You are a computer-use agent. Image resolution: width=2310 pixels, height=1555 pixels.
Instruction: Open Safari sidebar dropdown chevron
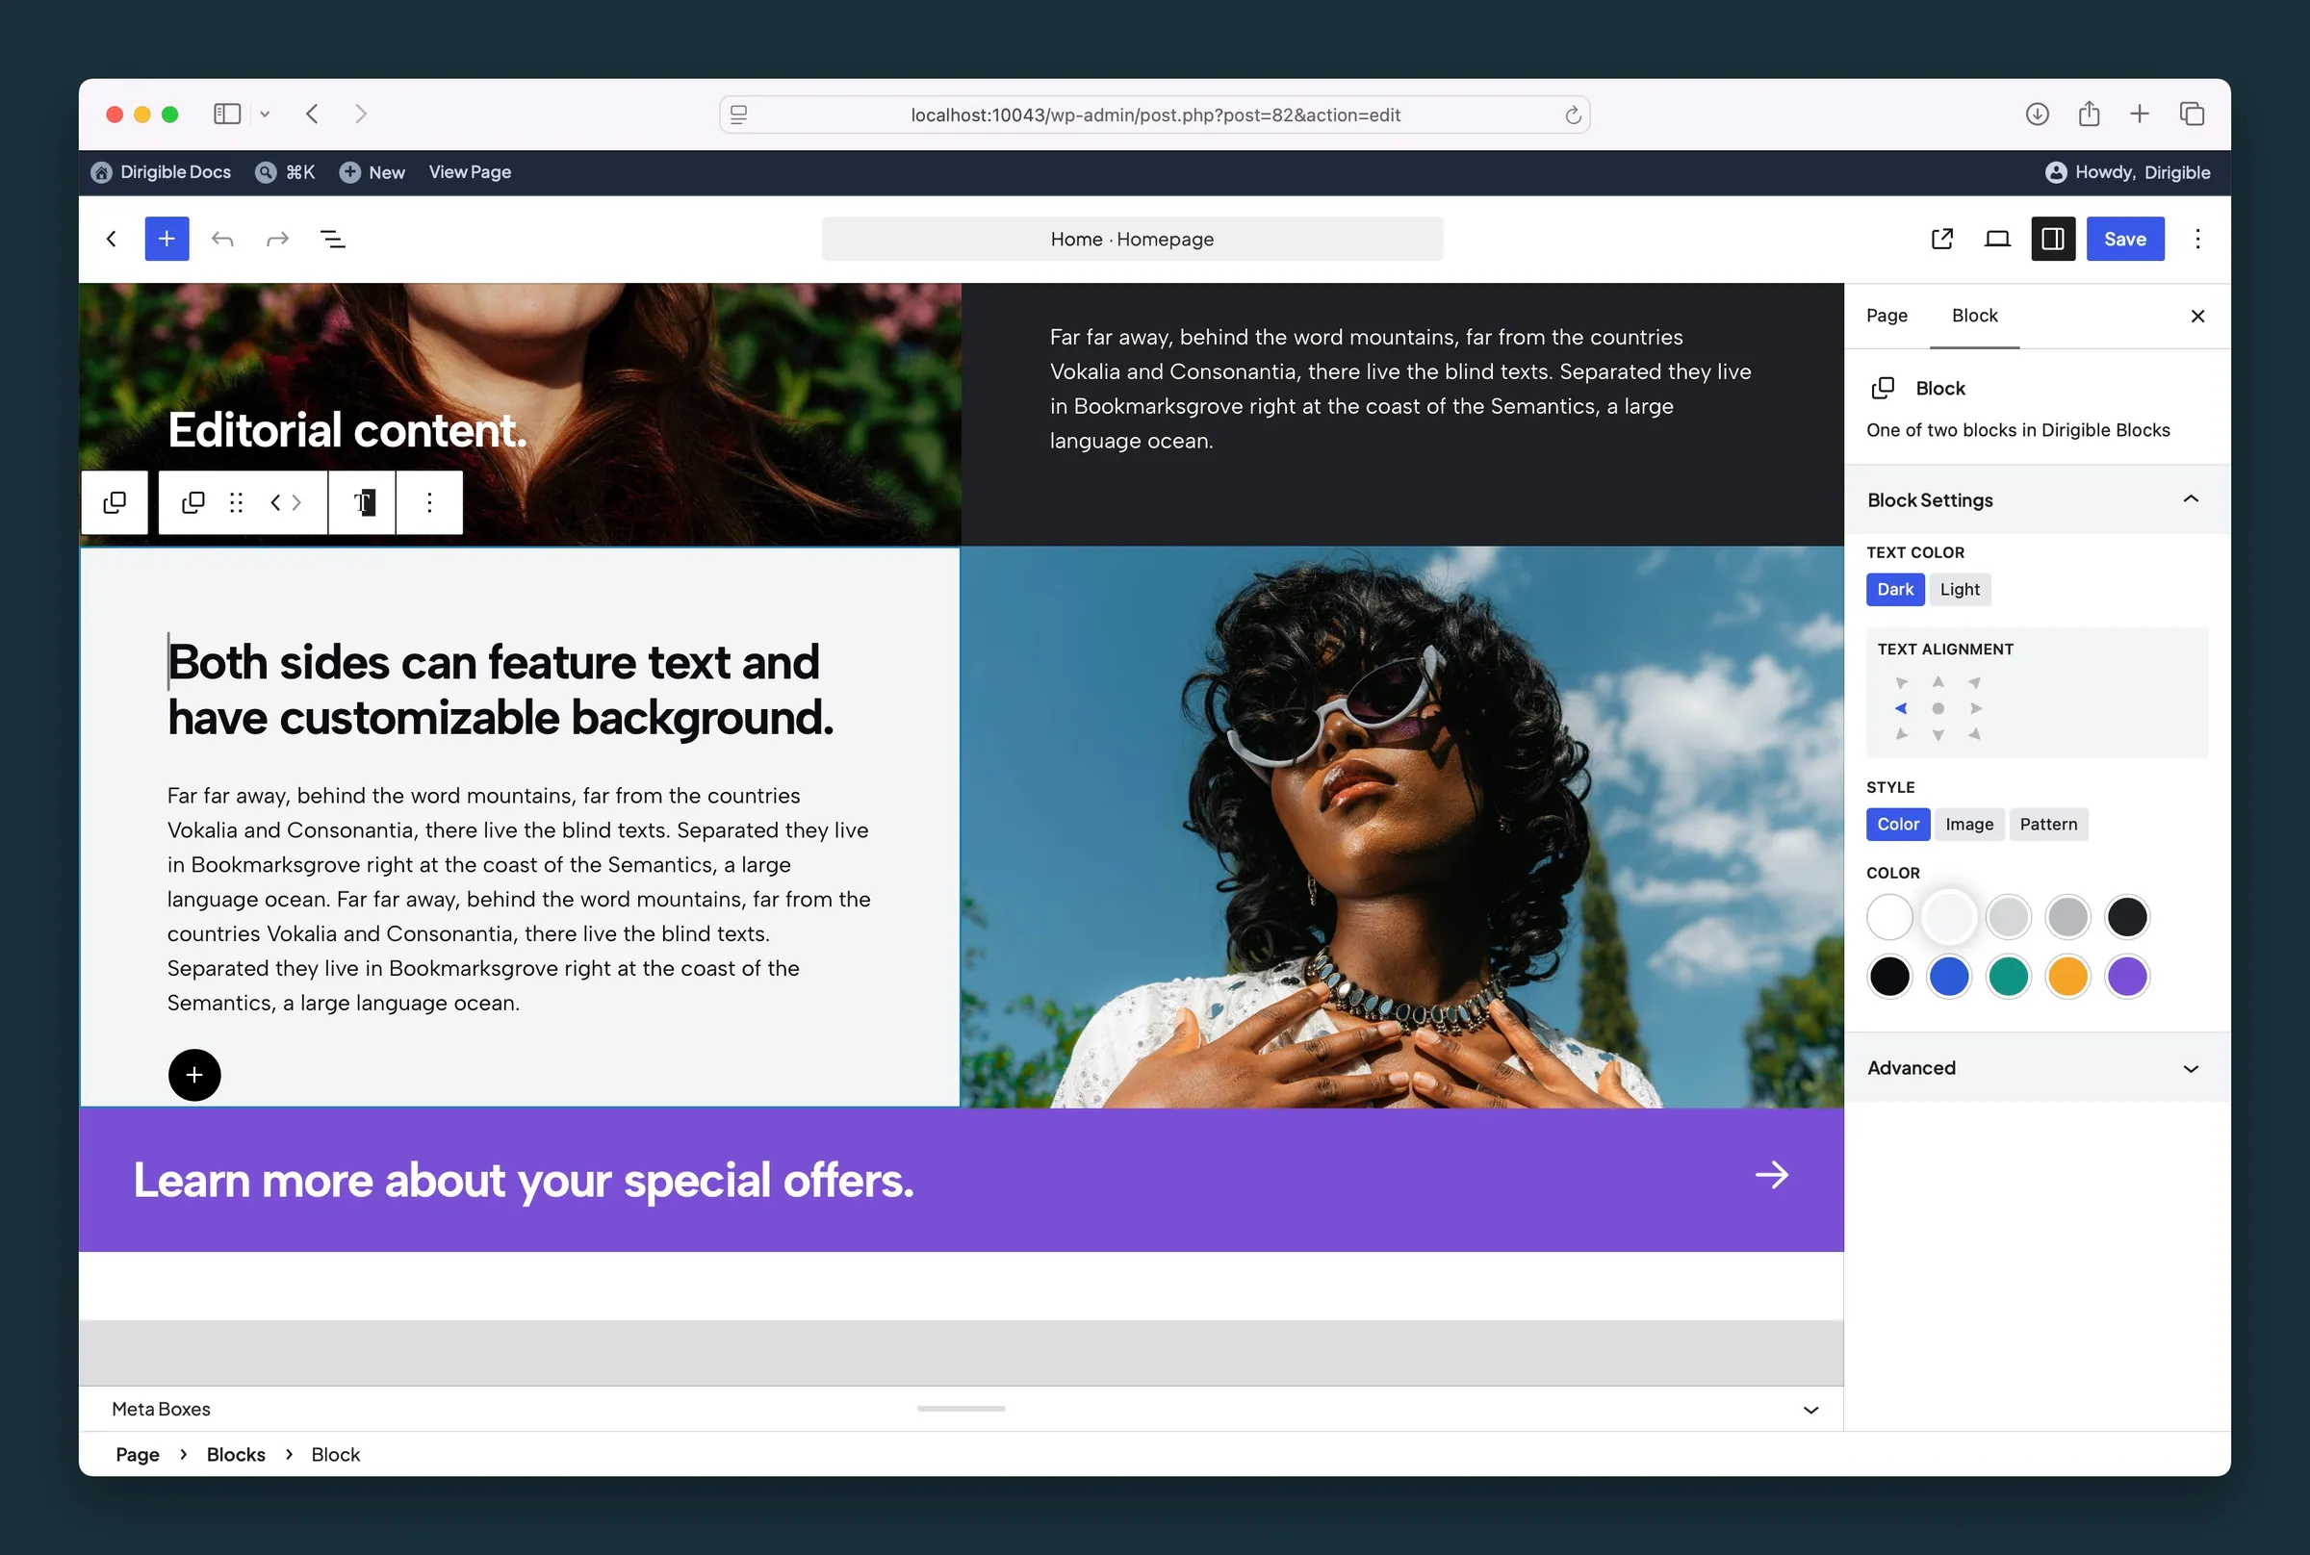click(265, 115)
